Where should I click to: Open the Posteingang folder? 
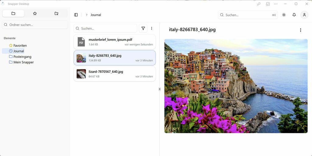click(20, 57)
